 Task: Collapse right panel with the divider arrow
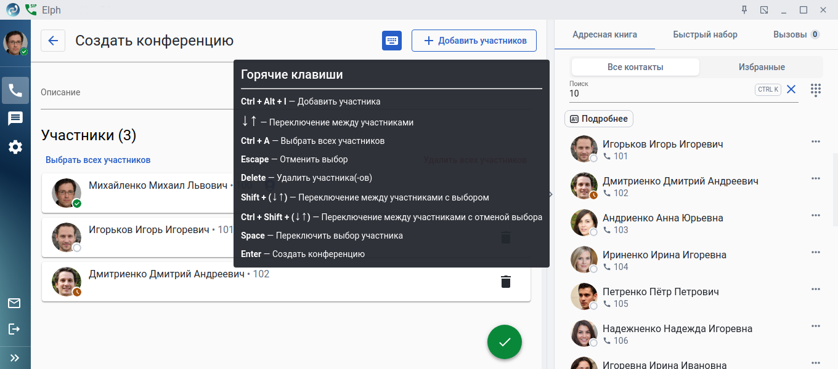coord(550,194)
